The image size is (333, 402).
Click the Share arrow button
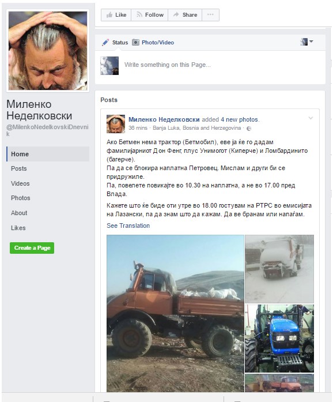185,15
